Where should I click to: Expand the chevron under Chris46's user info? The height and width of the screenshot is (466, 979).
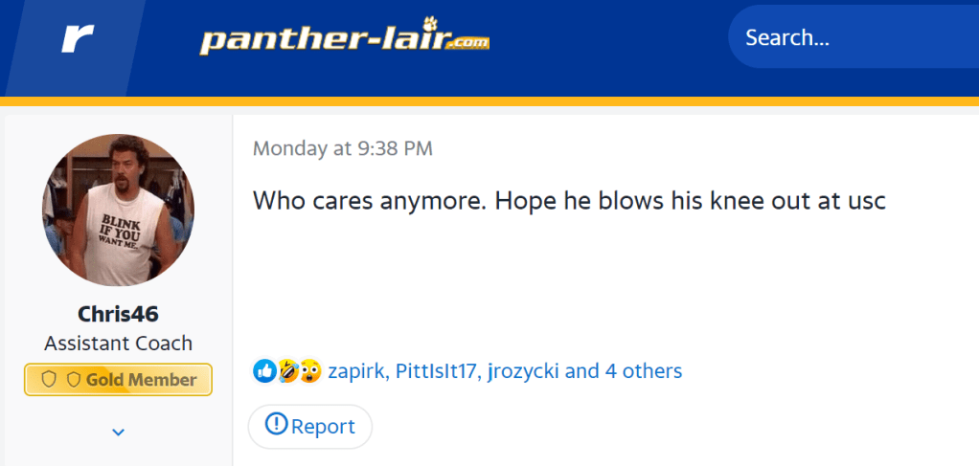click(118, 432)
